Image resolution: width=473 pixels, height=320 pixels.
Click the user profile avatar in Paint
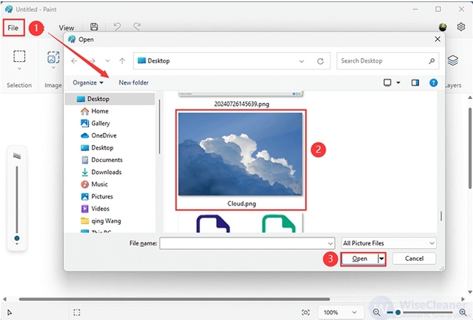(x=442, y=27)
